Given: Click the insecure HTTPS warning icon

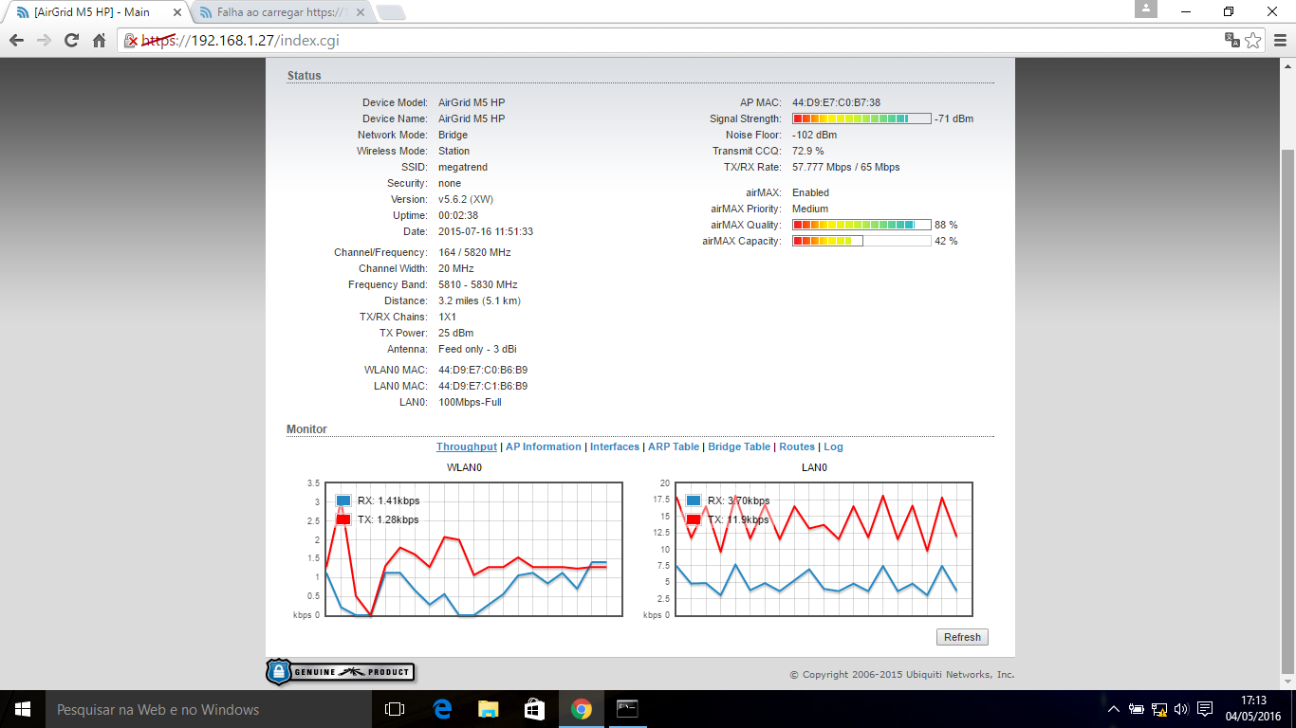Looking at the screenshot, I should [133, 41].
